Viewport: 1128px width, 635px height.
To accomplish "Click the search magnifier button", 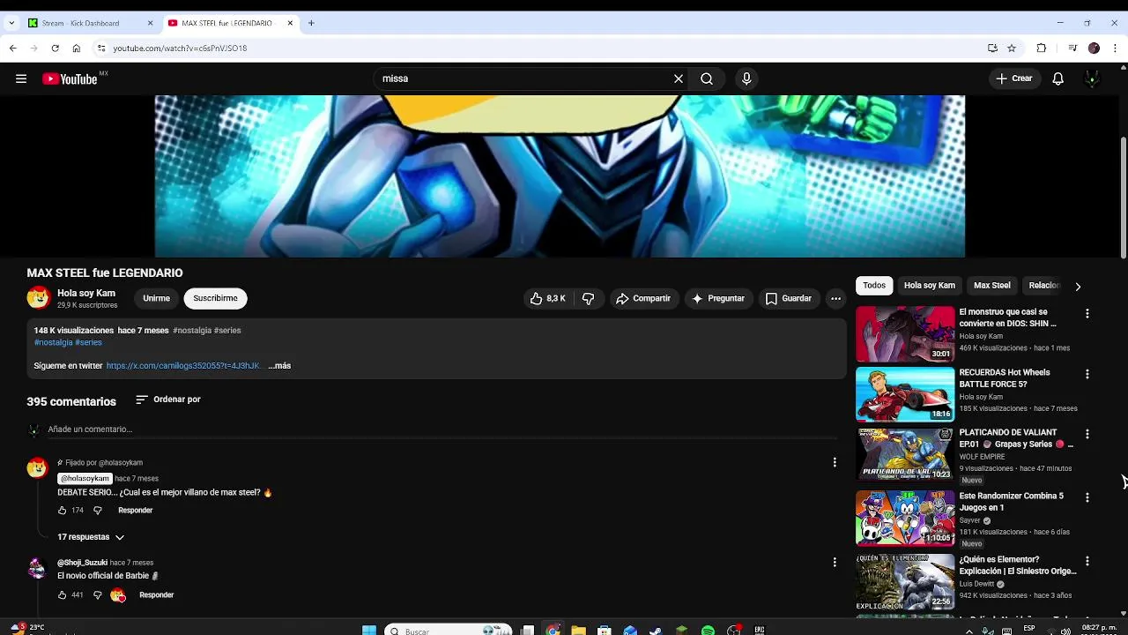I will (707, 78).
